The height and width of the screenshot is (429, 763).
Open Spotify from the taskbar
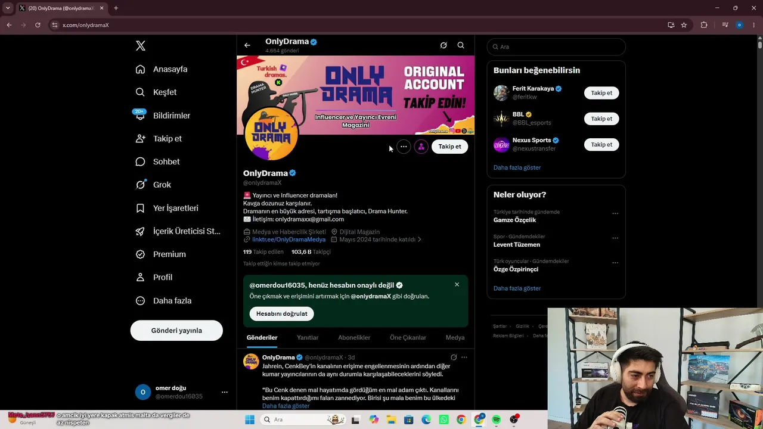[496, 420]
